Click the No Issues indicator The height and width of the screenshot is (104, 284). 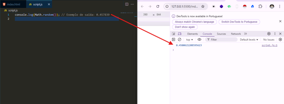[x=269, y=40]
